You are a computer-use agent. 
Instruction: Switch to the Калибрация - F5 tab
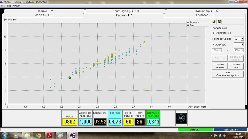[x=206, y=11]
